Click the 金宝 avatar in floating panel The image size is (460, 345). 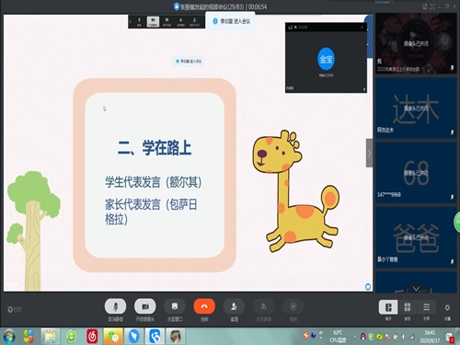[x=326, y=59]
